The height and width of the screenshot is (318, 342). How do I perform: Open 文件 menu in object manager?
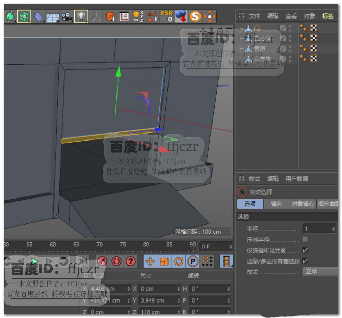click(254, 16)
